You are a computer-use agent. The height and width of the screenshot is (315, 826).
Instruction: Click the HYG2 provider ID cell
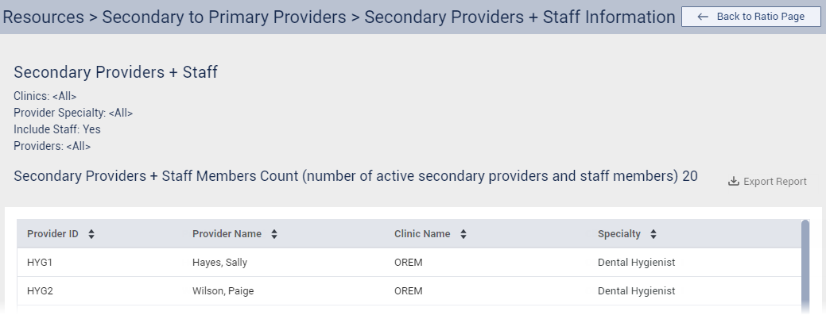[x=40, y=291]
